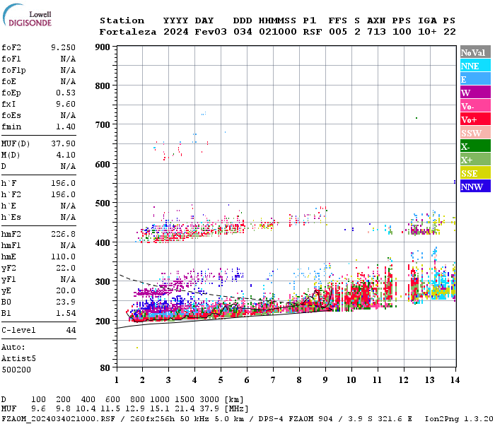Click the 500 km height axis label
This screenshot has height=424, width=495.
tap(103, 204)
